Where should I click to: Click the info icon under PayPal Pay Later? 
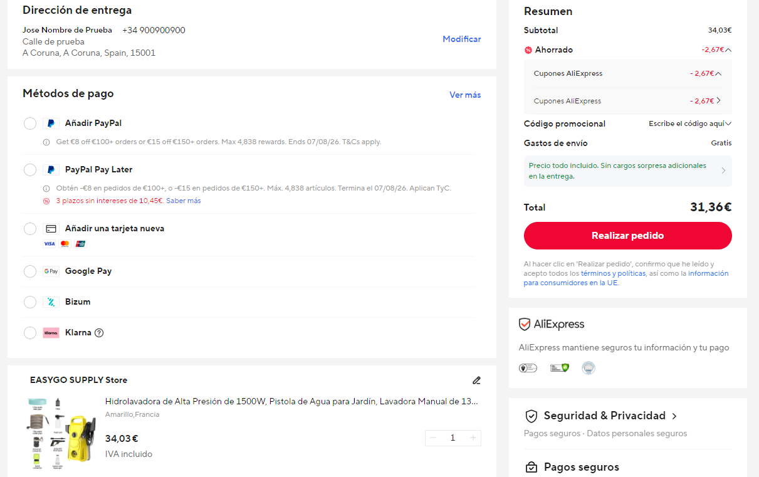click(46, 189)
